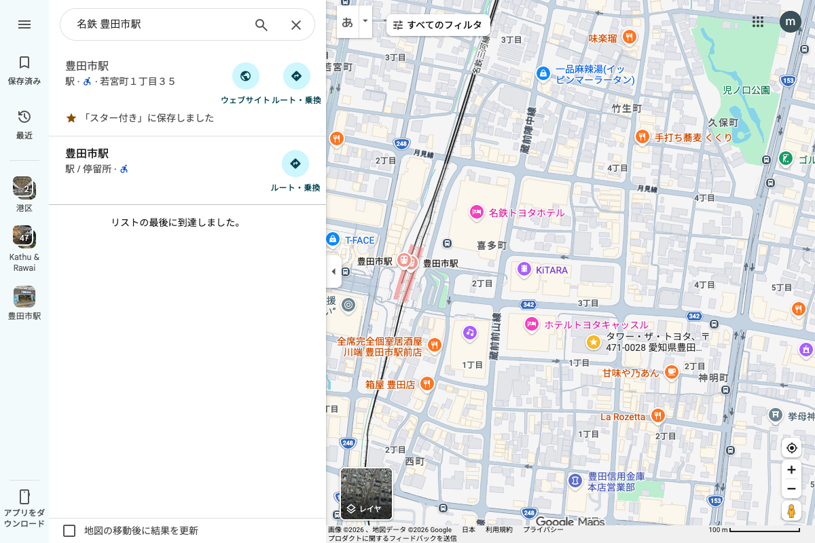Click the 日本 region link in footer
This screenshot has height=543, width=815.
[469, 529]
